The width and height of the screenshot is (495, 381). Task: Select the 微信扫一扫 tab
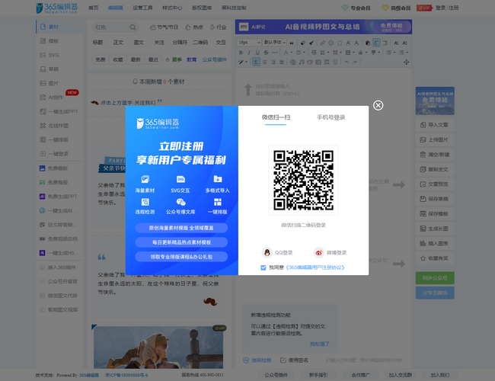click(x=276, y=117)
